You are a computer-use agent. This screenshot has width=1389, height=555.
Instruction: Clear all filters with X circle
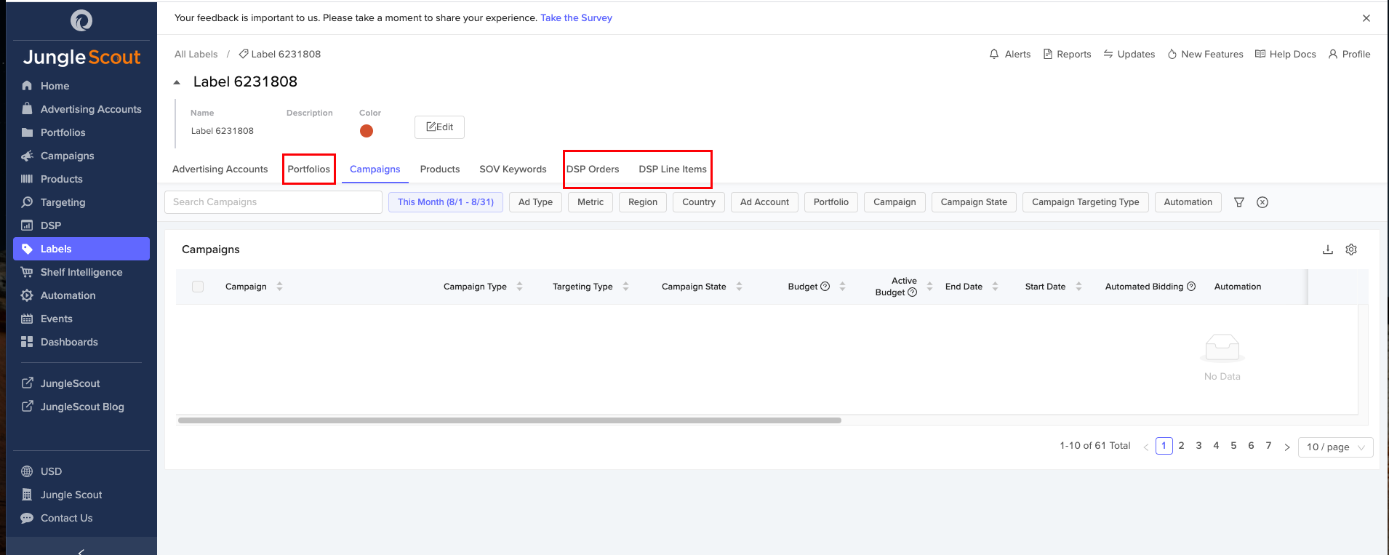click(x=1262, y=202)
